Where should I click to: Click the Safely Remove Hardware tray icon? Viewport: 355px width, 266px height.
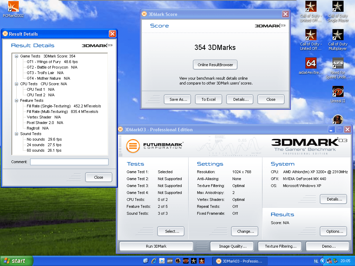[335, 261]
